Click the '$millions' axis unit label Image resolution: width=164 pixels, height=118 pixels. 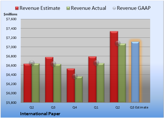pos(10,14)
